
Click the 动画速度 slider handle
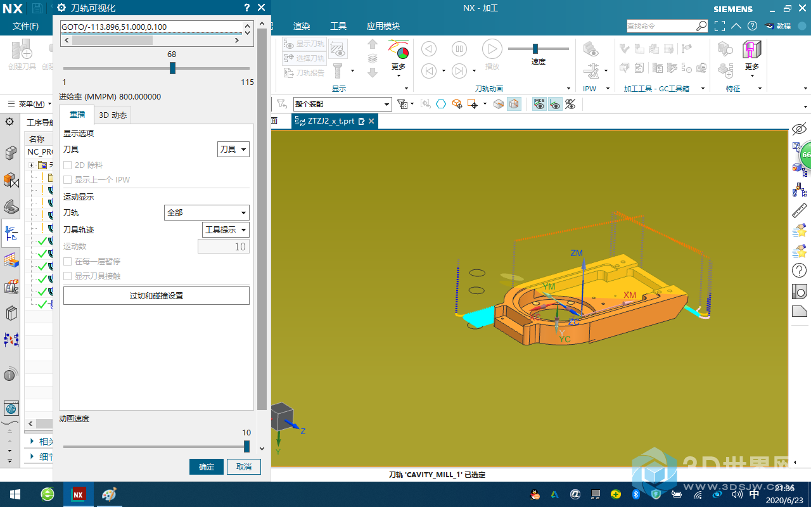click(246, 446)
